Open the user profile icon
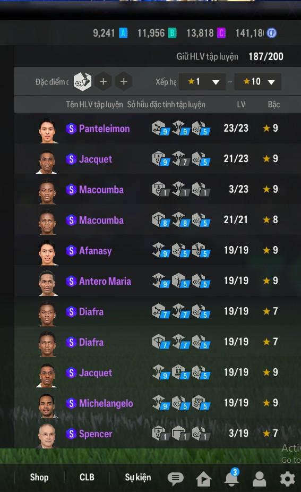This screenshot has width=301, height=492. click(x=259, y=479)
